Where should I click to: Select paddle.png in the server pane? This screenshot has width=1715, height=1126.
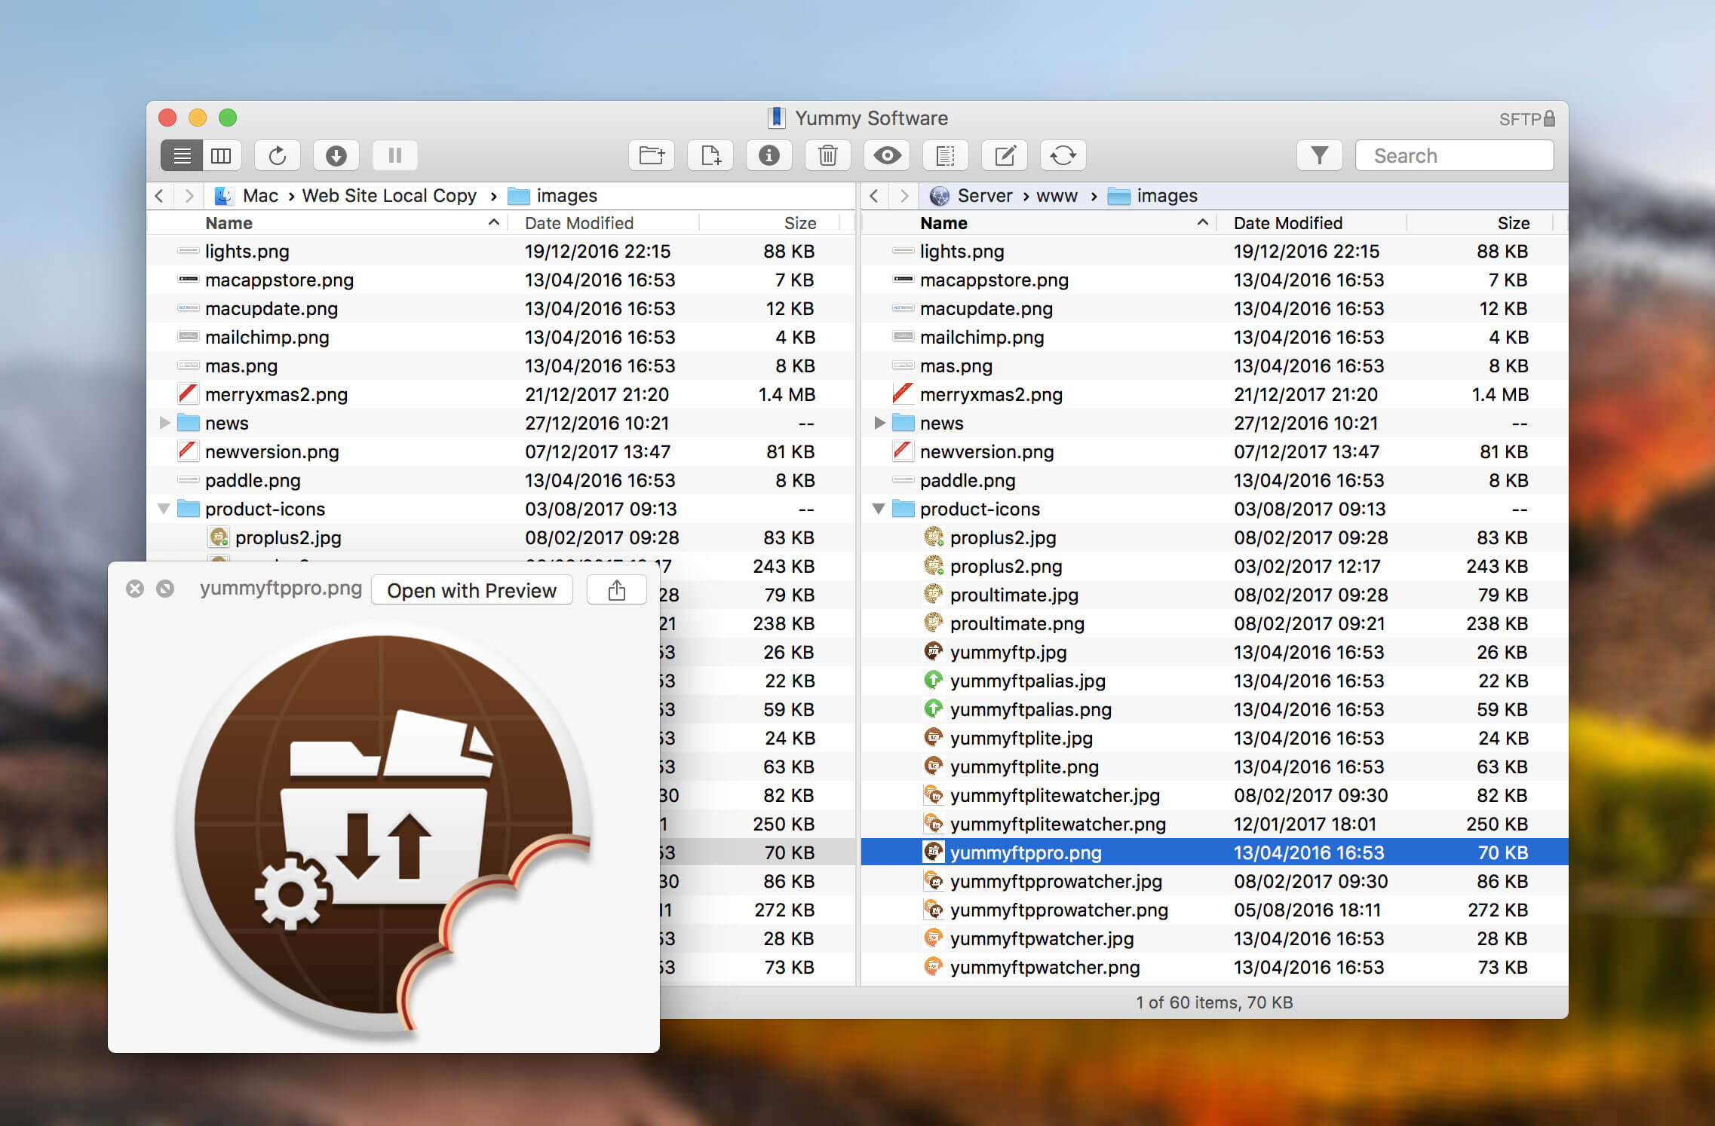tap(1214, 480)
